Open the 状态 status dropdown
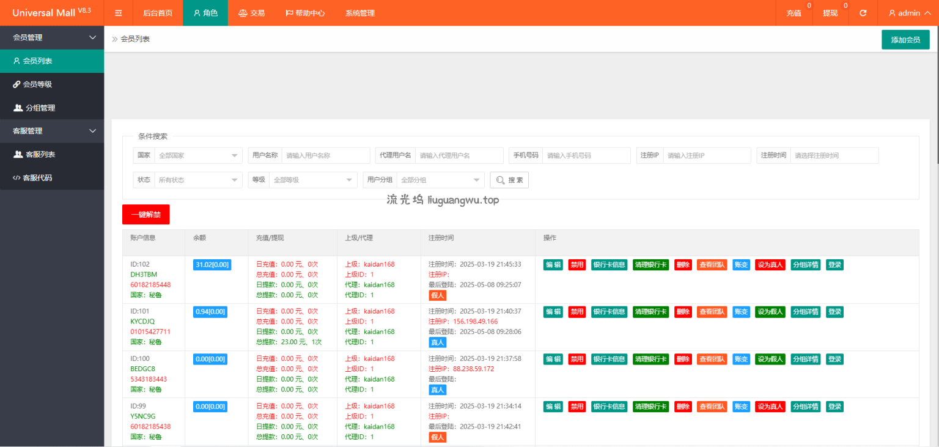This screenshot has height=447, width=939. click(x=199, y=180)
